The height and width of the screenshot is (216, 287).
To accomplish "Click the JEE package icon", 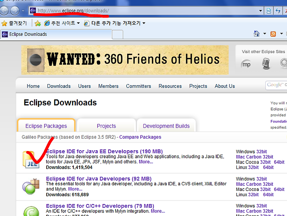I will click(31, 160).
